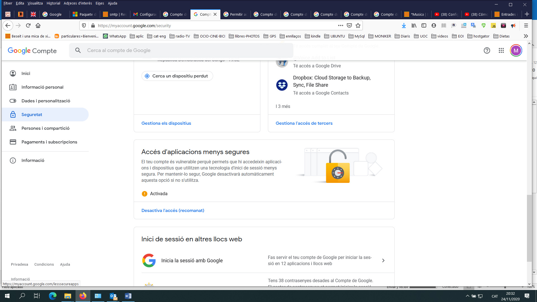Viewport: 537px width, 302px height.
Task: Open the downloads arrow icon in the toolbar
Action: pos(404,25)
